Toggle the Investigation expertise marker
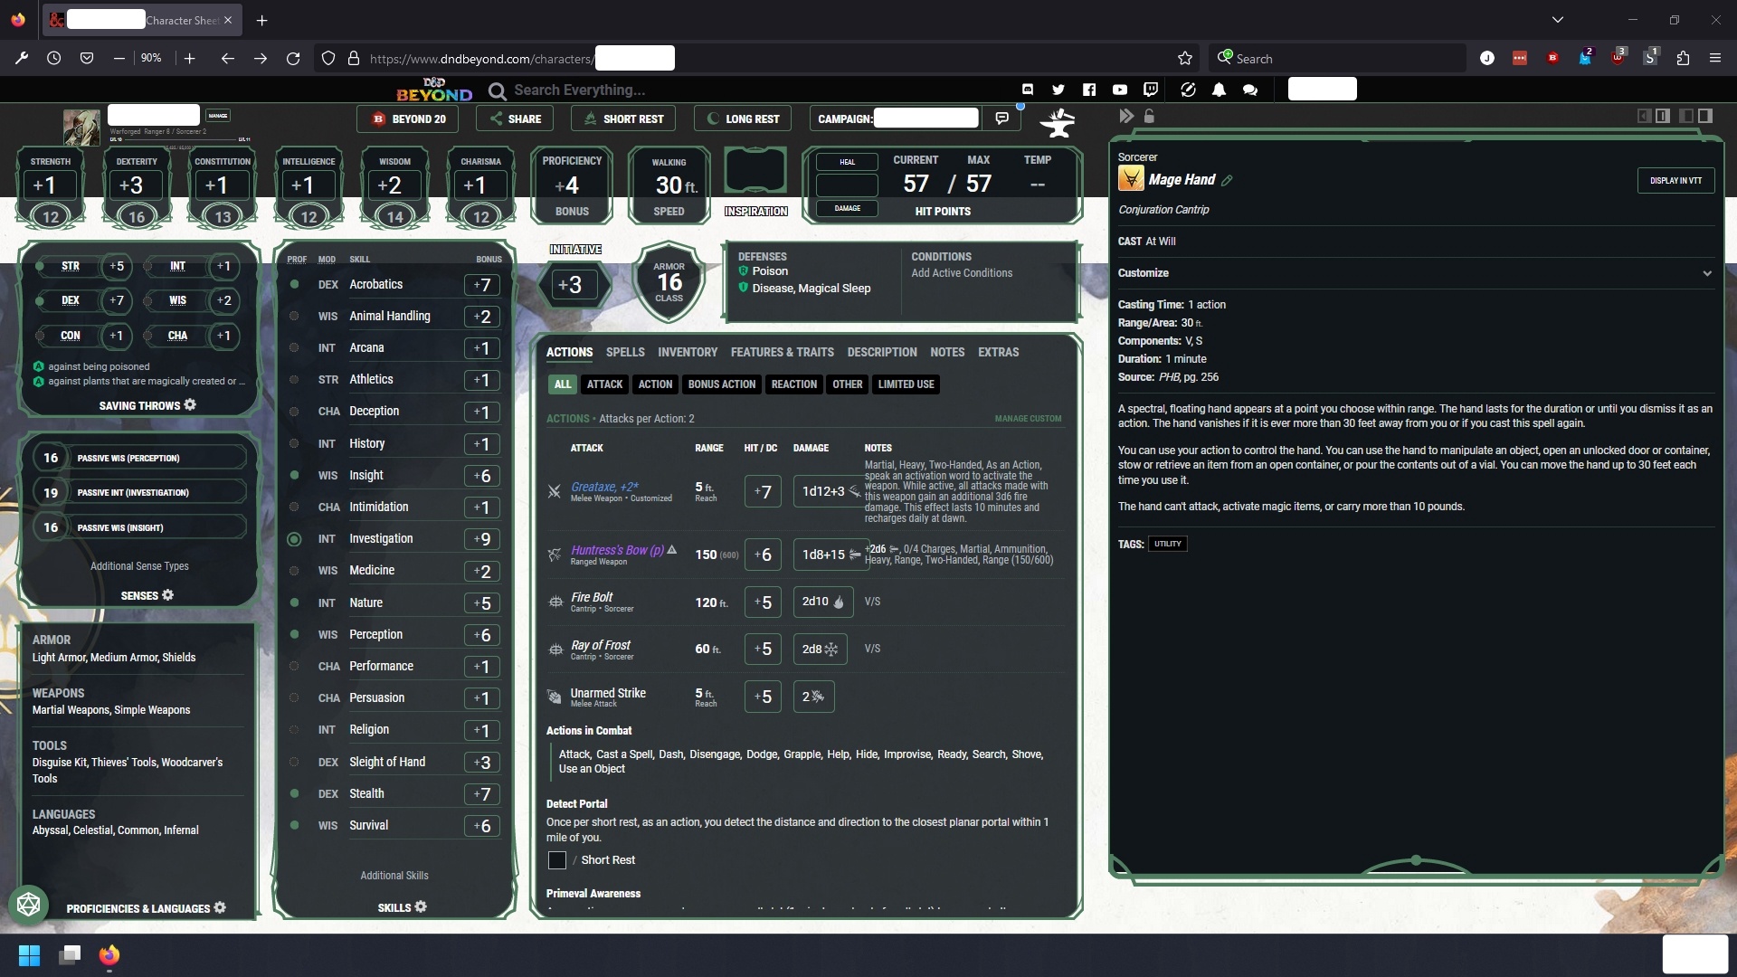The image size is (1737, 977). point(294,539)
